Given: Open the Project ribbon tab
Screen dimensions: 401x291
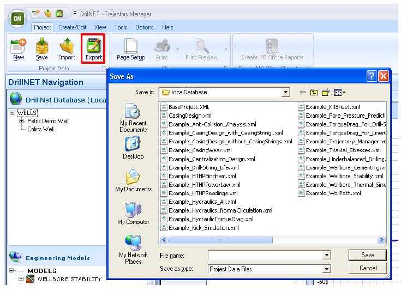Looking at the screenshot, I should point(42,27).
